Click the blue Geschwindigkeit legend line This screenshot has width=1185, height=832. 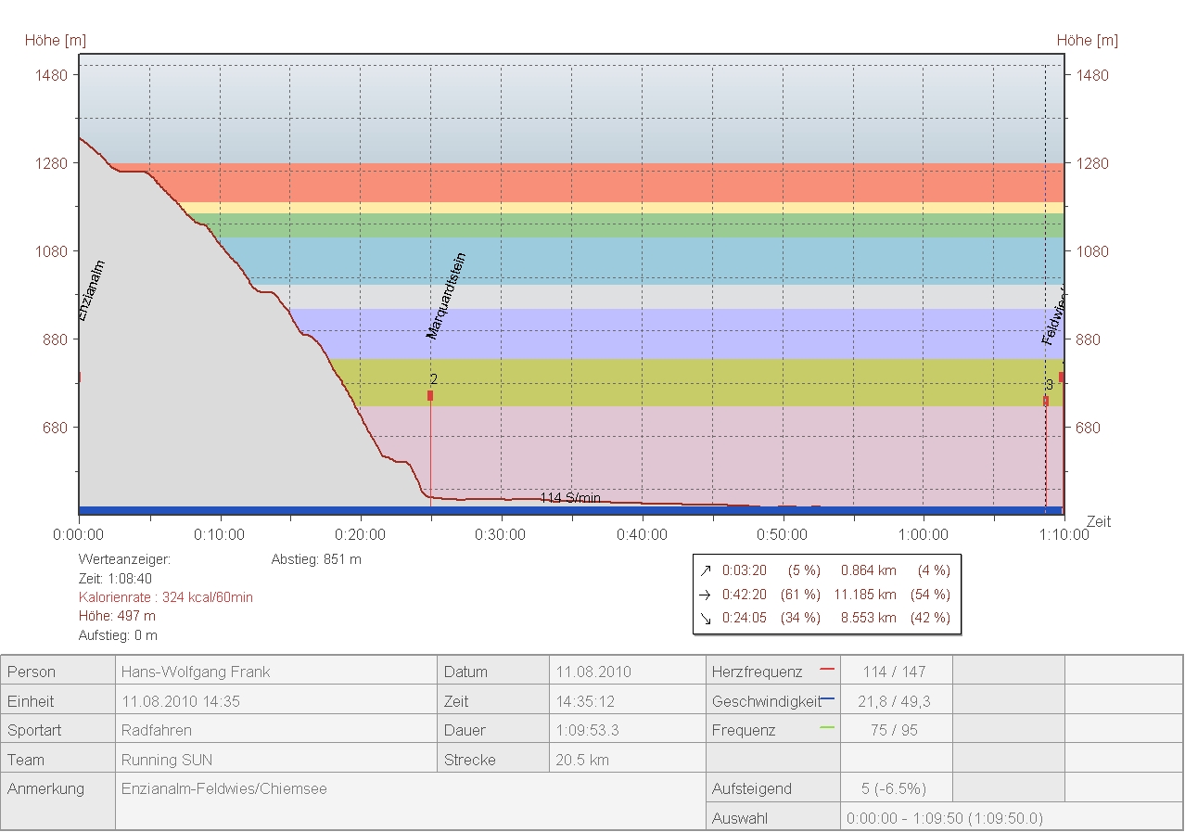click(827, 698)
